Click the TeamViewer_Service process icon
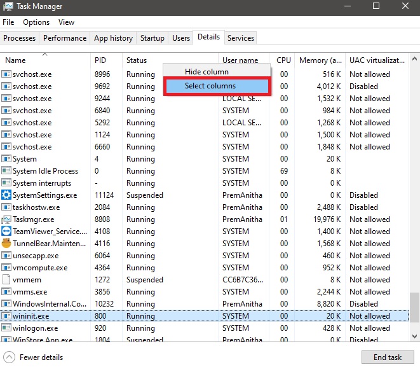Image resolution: width=420 pixels, height=367 pixels. pos(7,232)
